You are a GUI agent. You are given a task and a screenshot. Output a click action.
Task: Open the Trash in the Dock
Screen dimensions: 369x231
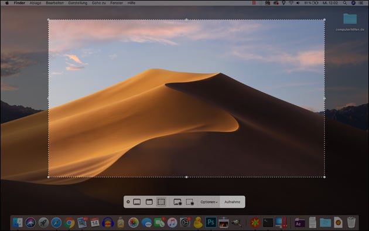351,223
